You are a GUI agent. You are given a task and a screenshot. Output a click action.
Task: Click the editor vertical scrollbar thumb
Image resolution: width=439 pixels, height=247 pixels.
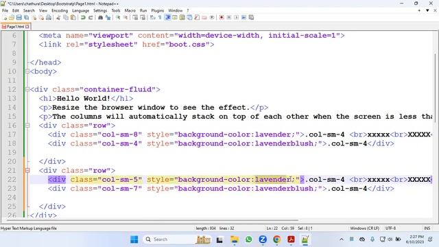pos(436,88)
